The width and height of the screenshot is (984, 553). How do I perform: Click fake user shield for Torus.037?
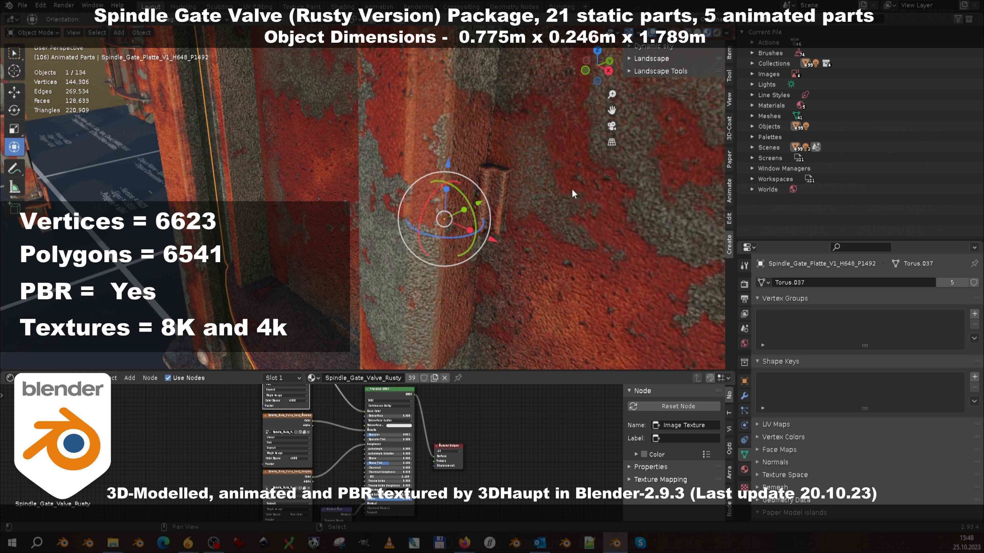coord(974,282)
